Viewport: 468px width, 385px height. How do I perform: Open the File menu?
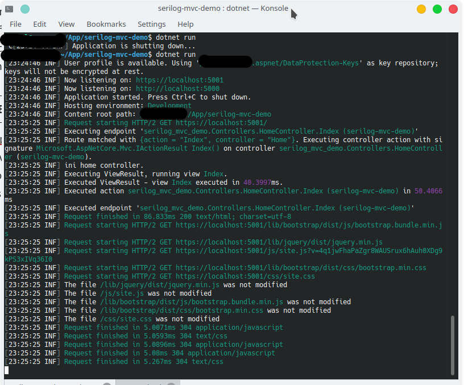[x=15, y=24]
